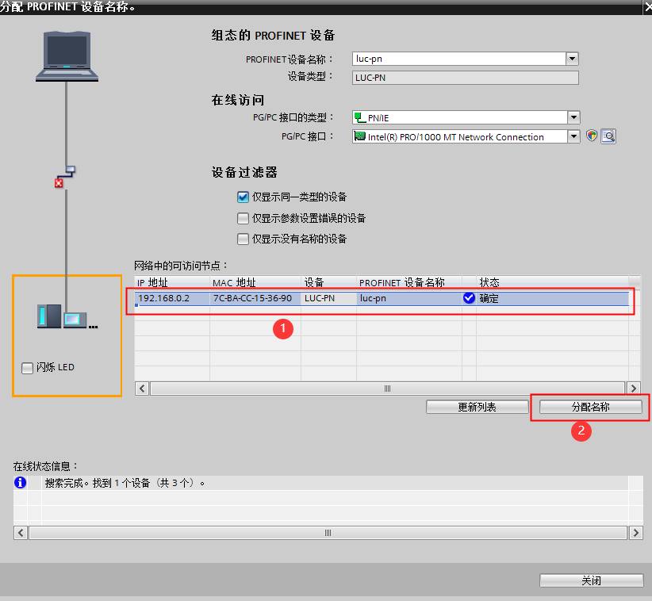This screenshot has width=652, height=601.
Task: Click the 更新列表 button
Action: point(477,407)
